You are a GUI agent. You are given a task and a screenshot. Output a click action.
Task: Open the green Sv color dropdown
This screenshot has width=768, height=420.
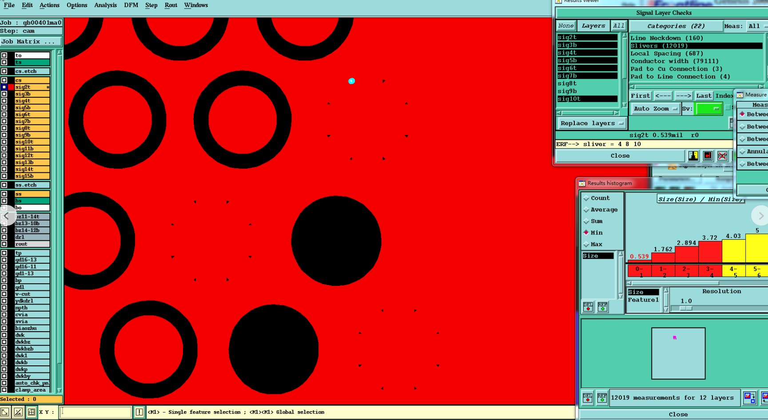[x=708, y=109]
